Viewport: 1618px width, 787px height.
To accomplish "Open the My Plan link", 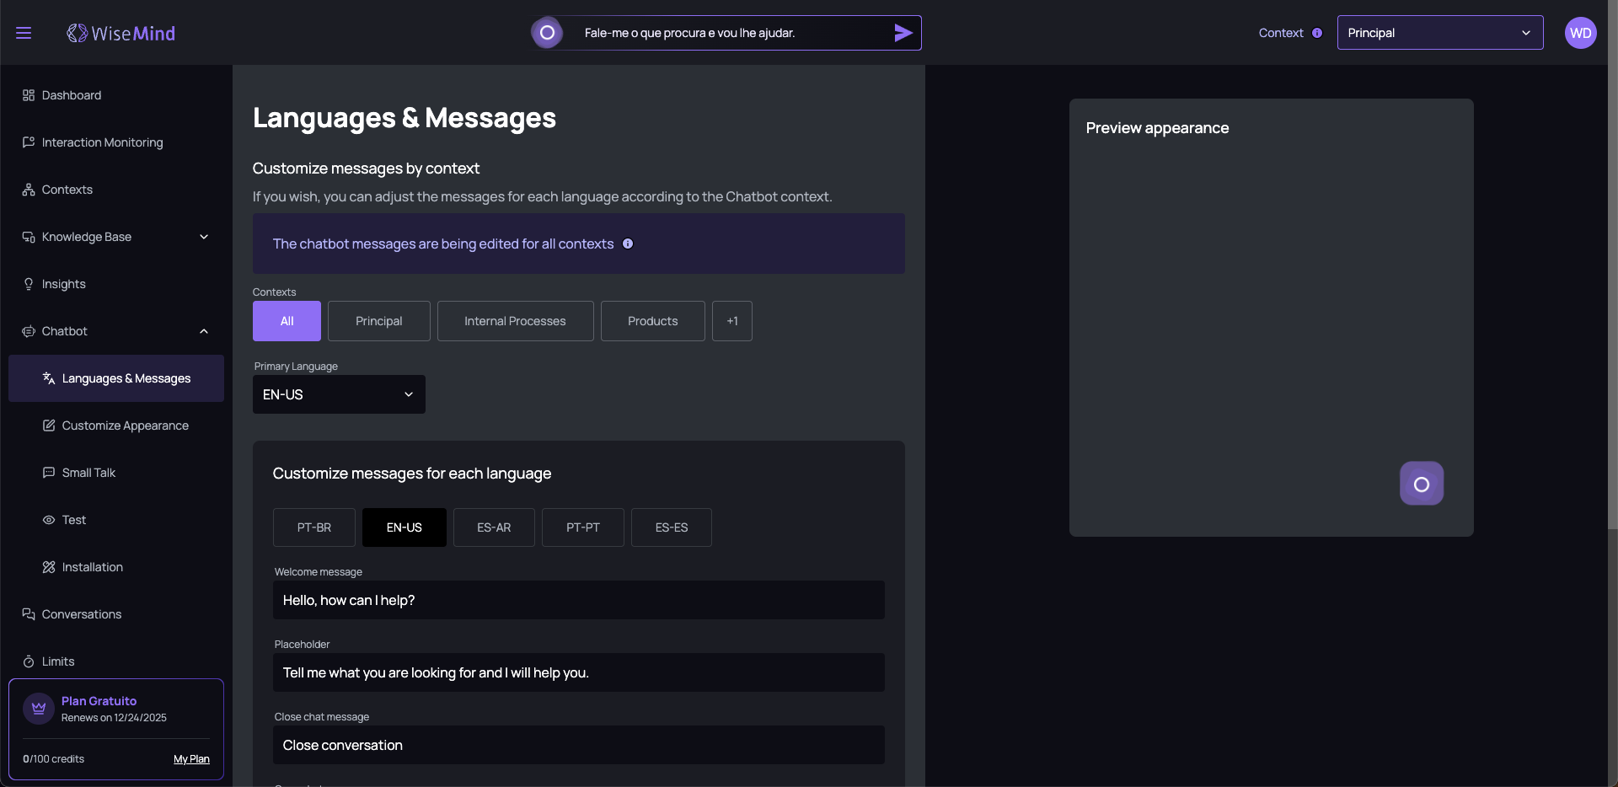I will [x=191, y=759].
